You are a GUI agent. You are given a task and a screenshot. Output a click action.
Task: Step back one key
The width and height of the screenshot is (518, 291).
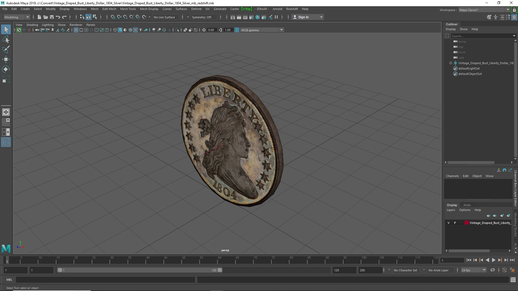coord(481,260)
